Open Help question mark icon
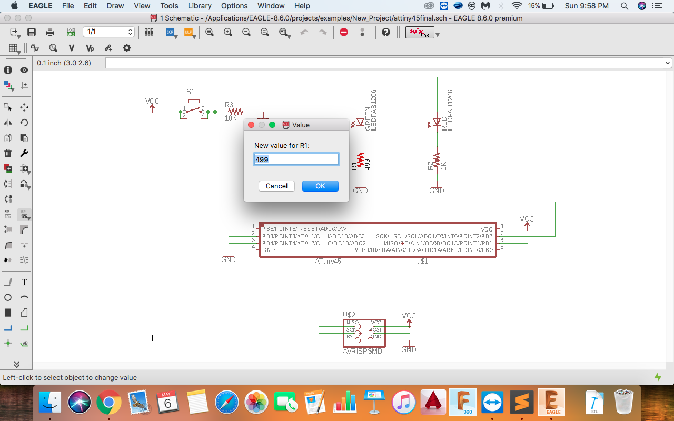The image size is (674, 421). [x=386, y=32]
